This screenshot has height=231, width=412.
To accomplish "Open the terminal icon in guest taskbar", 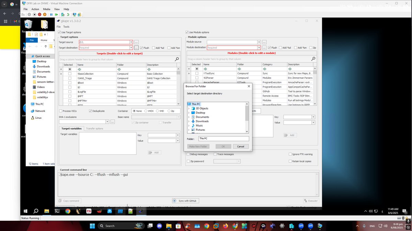I will click(x=58, y=211).
